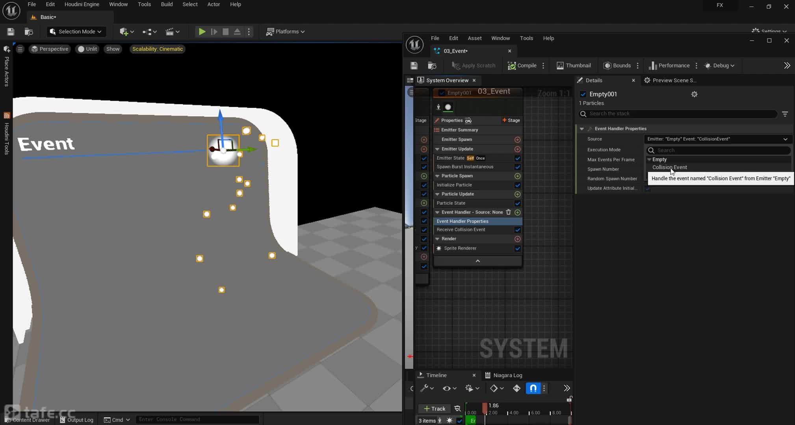Add module to Particle Spawn section
The width and height of the screenshot is (795, 425).
coord(517,176)
